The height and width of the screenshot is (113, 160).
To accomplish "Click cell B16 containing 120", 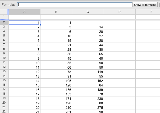I will coord(56,85).
